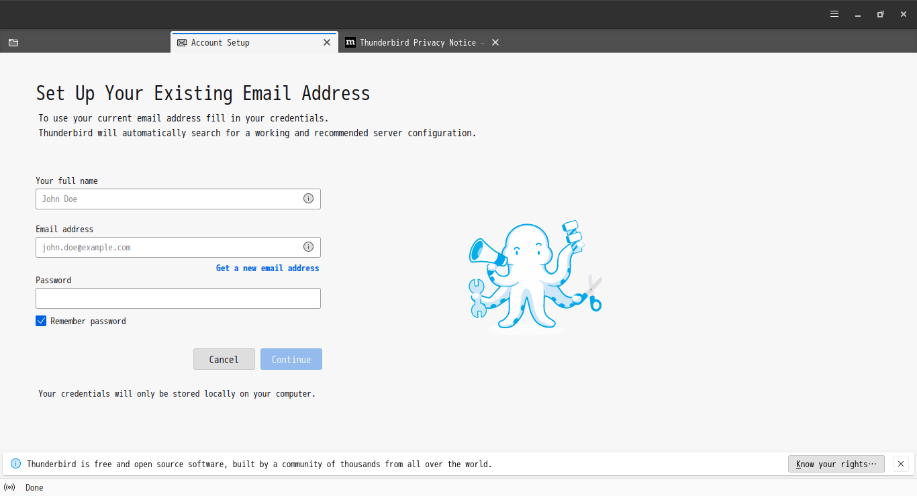Uncheck the Remember password checkbox
The height and width of the screenshot is (496, 917).
point(41,321)
